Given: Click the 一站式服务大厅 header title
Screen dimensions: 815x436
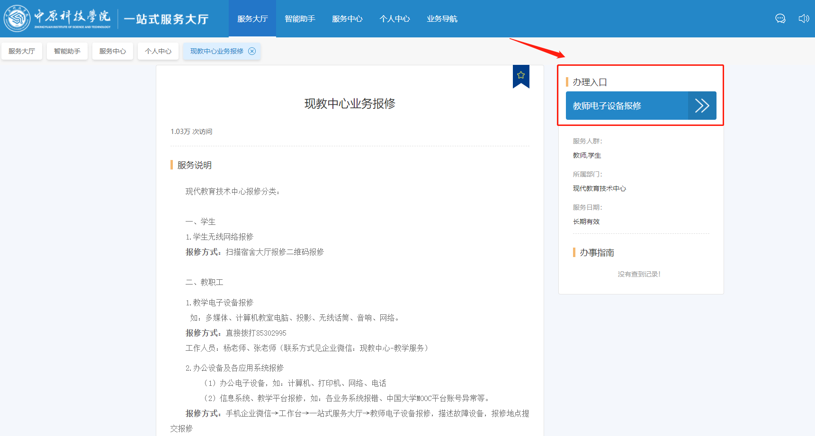Looking at the screenshot, I should coord(166,19).
